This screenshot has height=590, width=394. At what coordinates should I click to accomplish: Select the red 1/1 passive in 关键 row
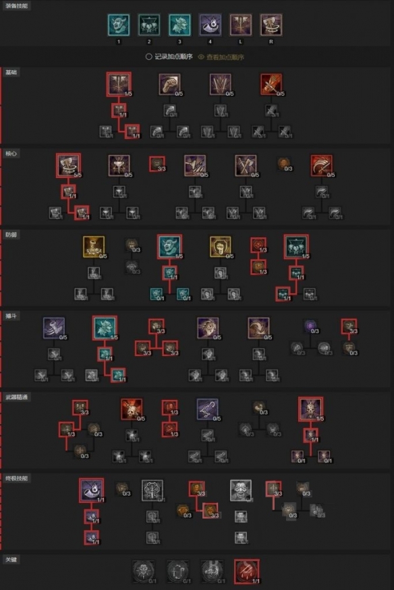coord(247,571)
